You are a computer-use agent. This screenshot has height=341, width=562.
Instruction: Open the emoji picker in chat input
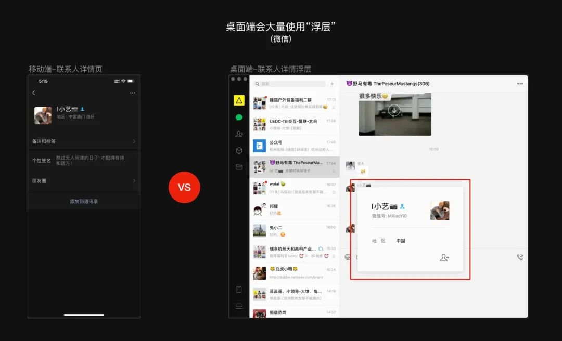pos(348,257)
